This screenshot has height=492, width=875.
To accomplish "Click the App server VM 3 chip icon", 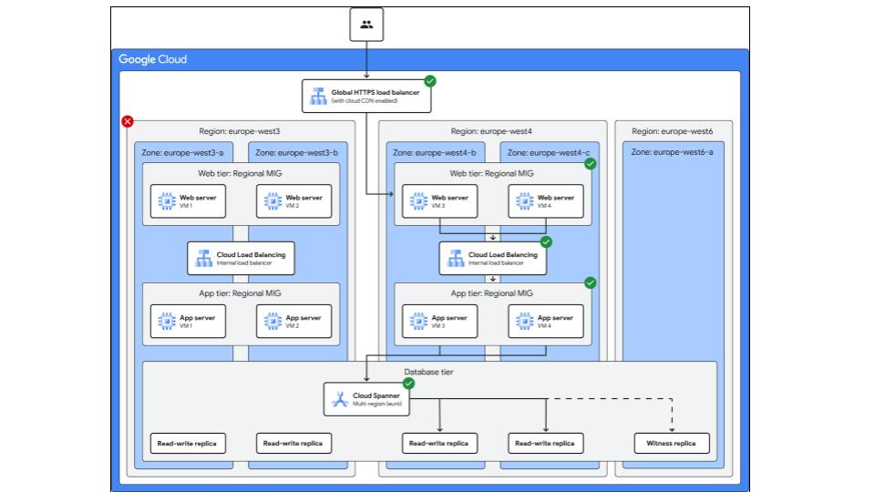I will [418, 321].
